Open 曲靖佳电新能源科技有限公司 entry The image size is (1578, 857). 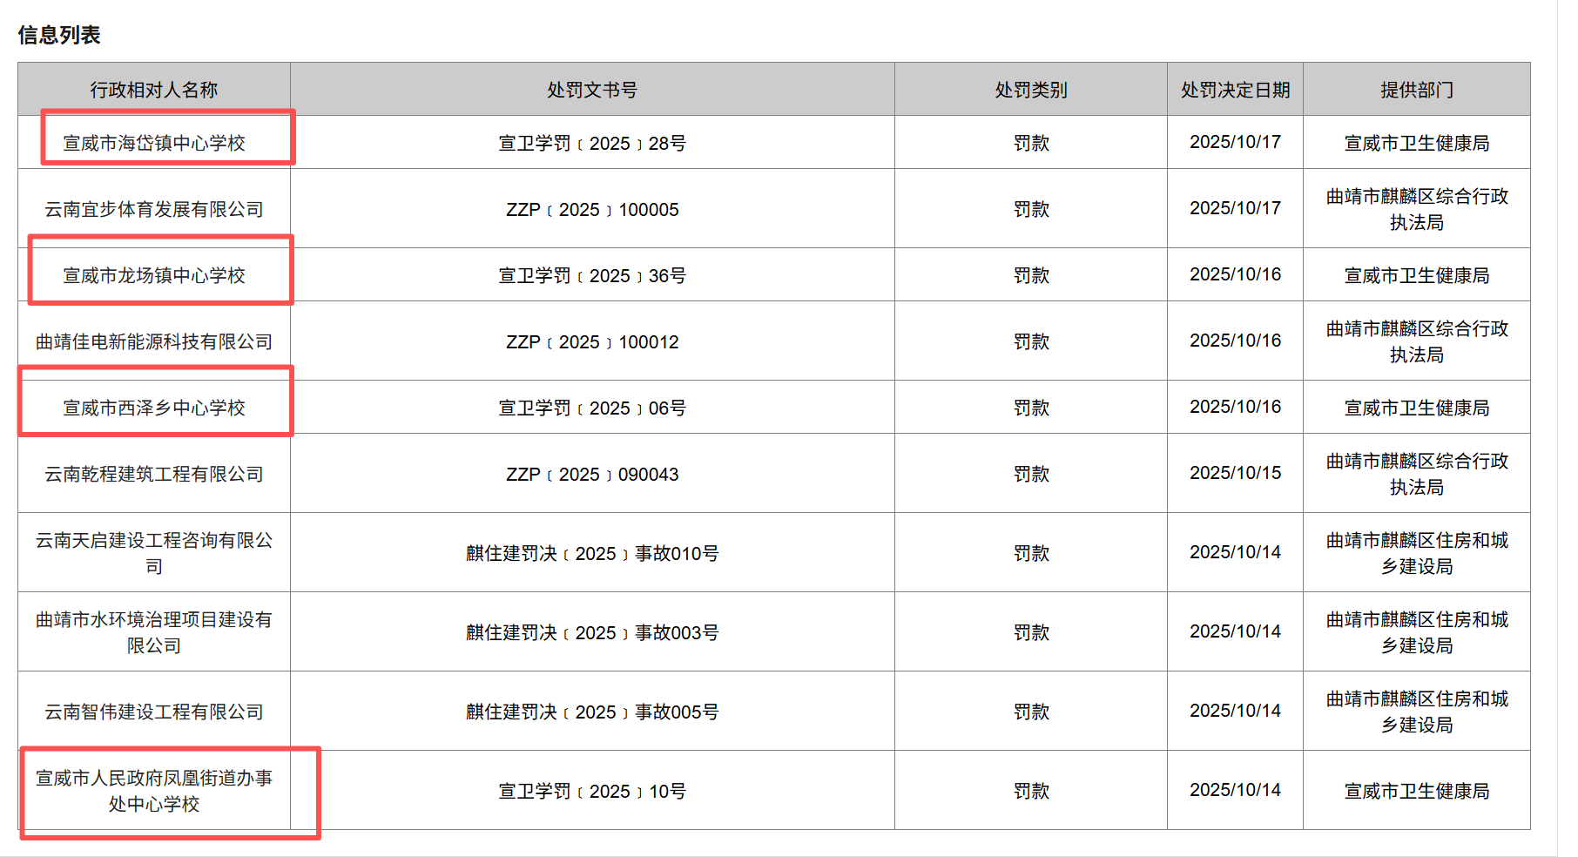pyautogui.click(x=154, y=341)
